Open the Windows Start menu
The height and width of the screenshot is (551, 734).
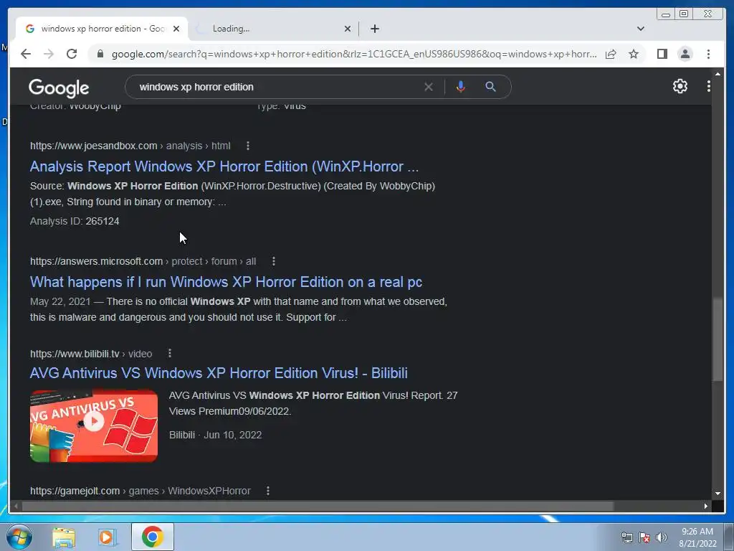pos(19,537)
